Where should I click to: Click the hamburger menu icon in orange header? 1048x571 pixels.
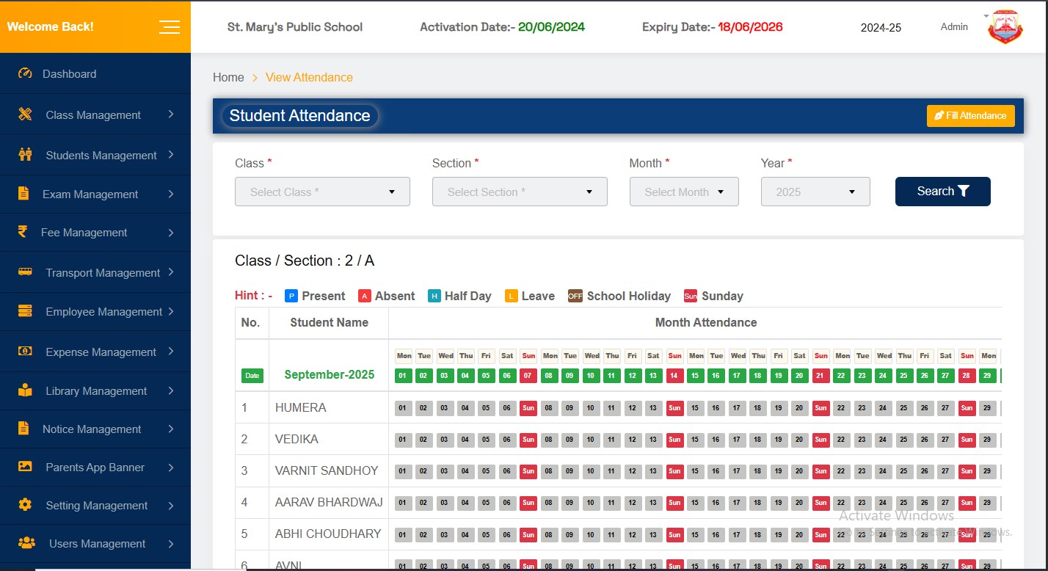click(x=169, y=26)
